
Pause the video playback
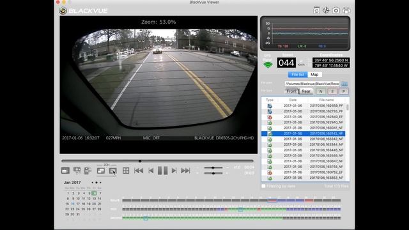[163, 171]
